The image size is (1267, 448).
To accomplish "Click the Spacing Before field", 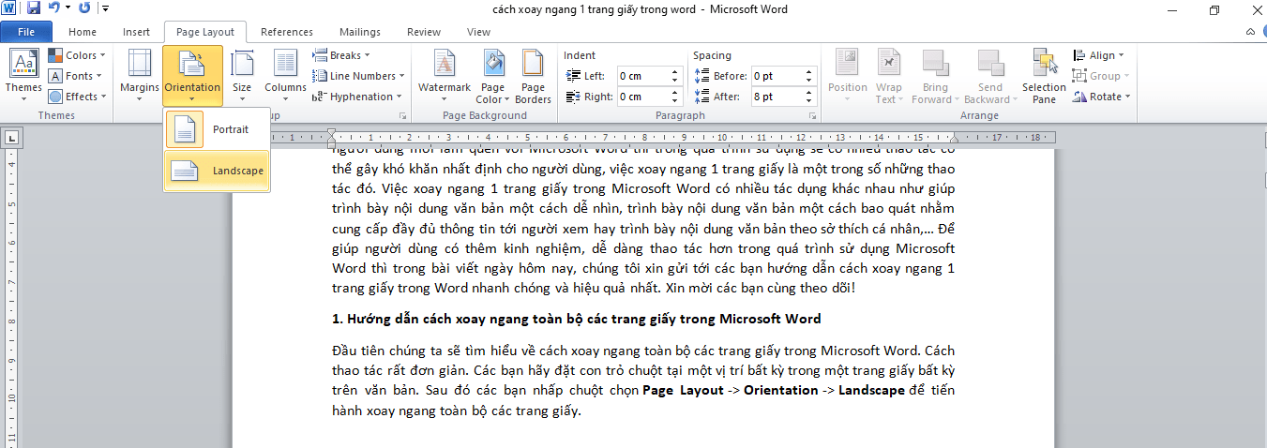I will (x=777, y=76).
